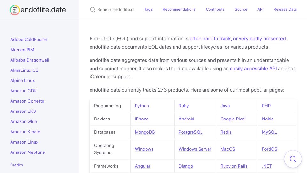Focus the Search endoflife.date field
Image resolution: width=307 pixels, height=173 pixels.
click(x=115, y=9)
